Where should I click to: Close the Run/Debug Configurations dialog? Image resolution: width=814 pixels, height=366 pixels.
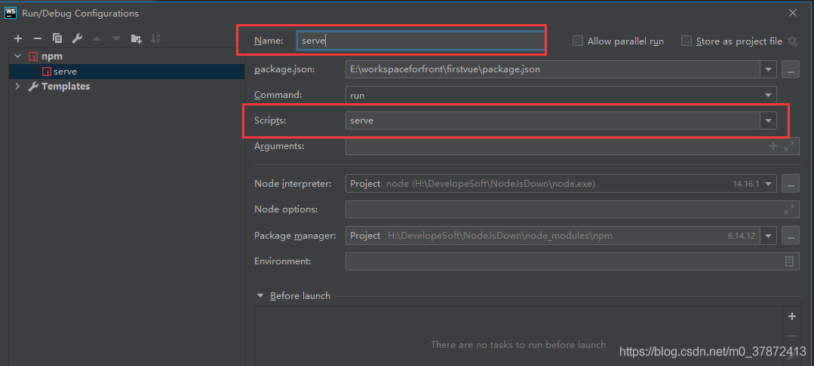click(793, 13)
